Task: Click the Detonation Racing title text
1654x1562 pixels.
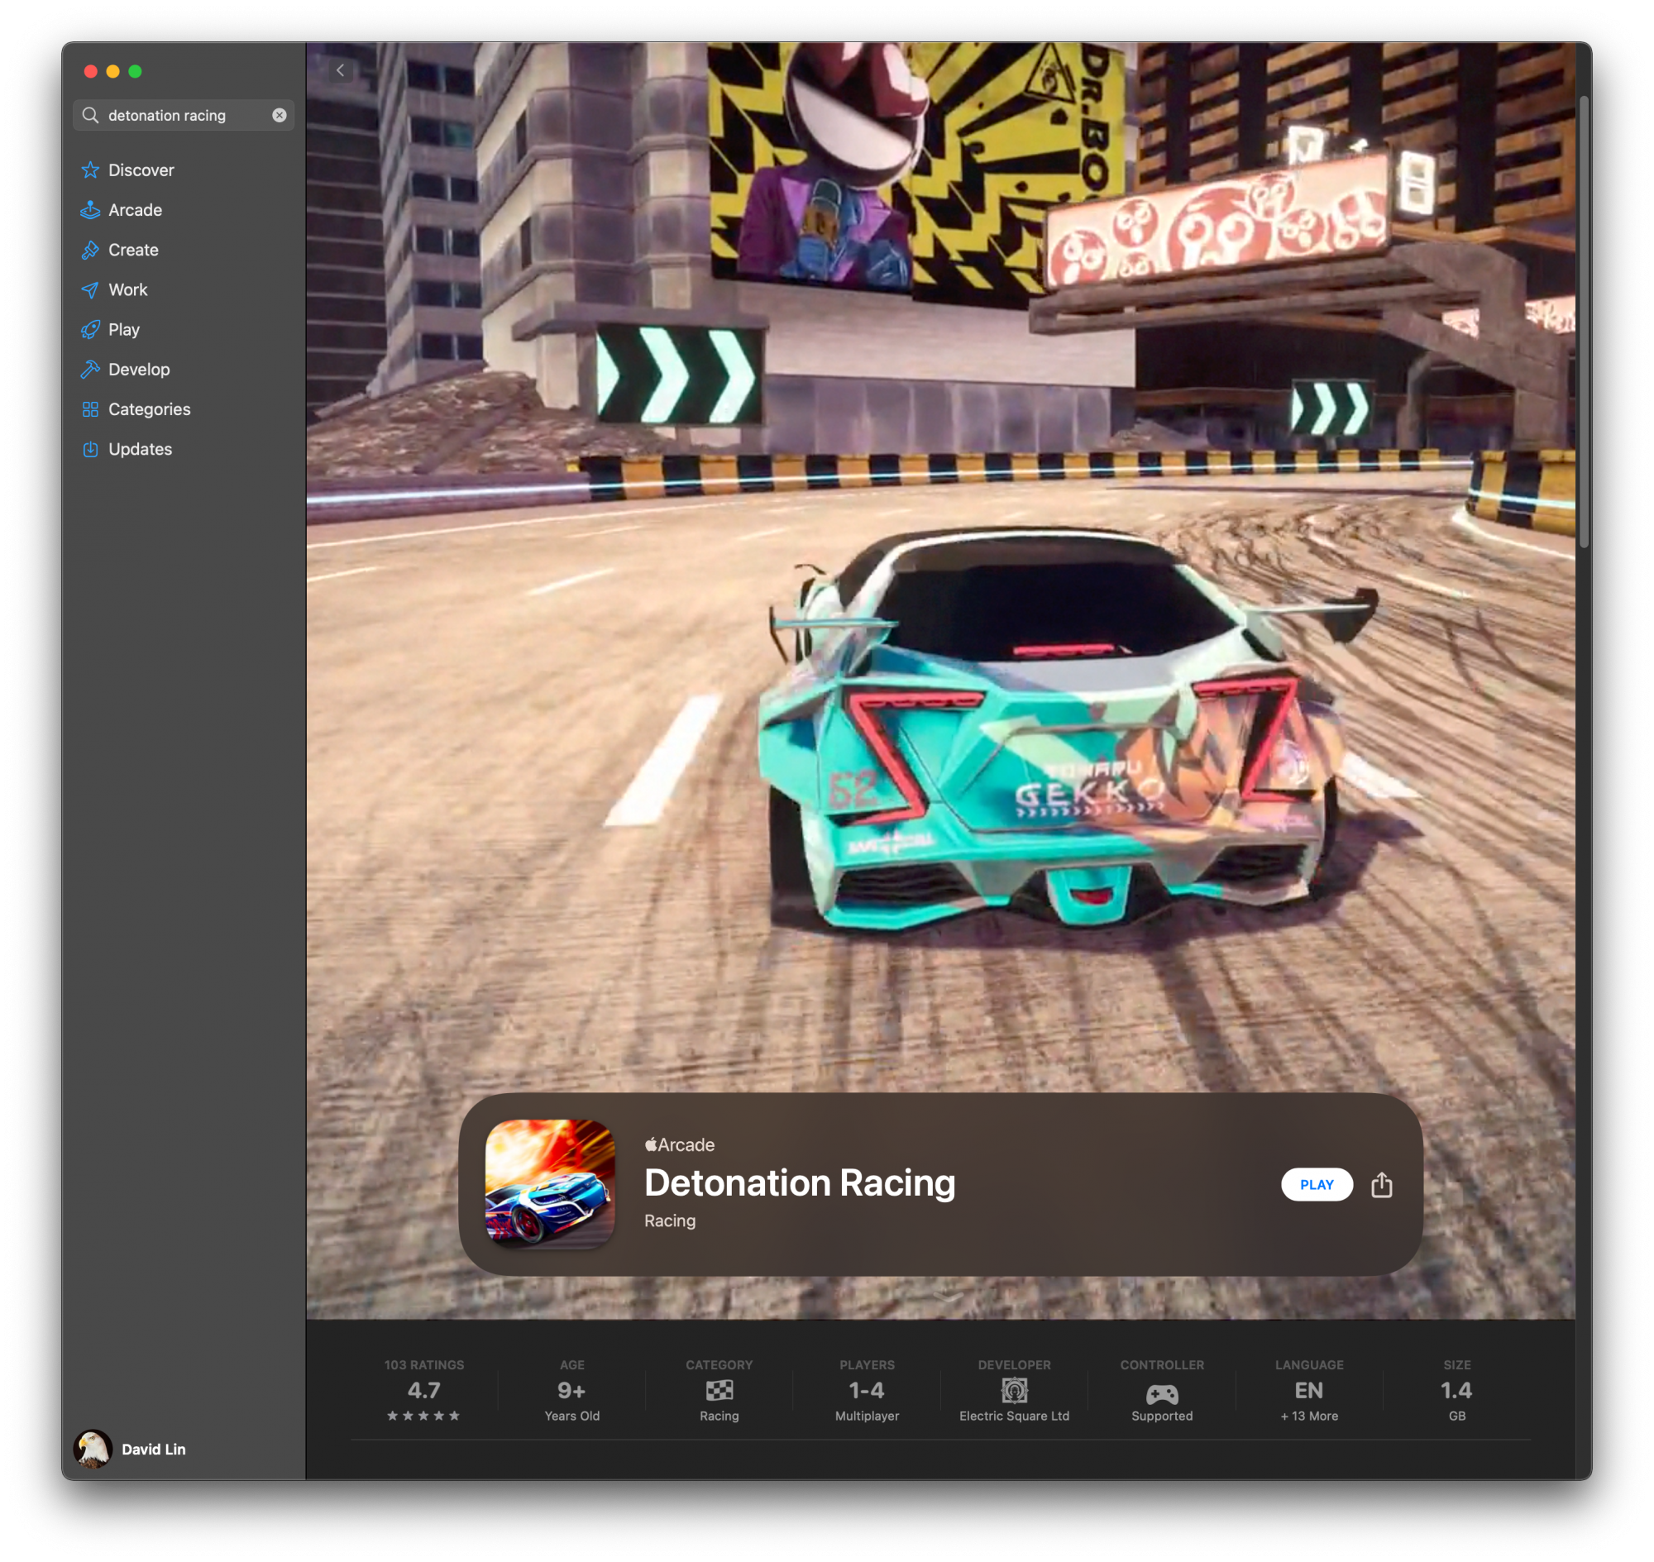Action: 800,1182
